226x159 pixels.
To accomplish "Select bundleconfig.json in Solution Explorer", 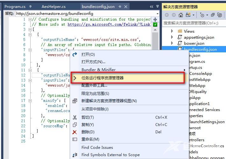I will click(x=200, y=50).
